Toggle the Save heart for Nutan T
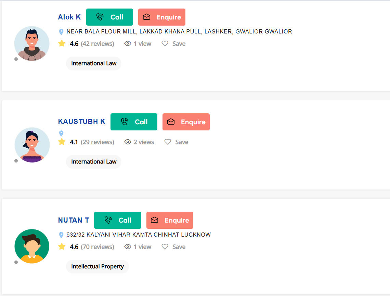This screenshot has height=296, width=390. [x=165, y=247]
